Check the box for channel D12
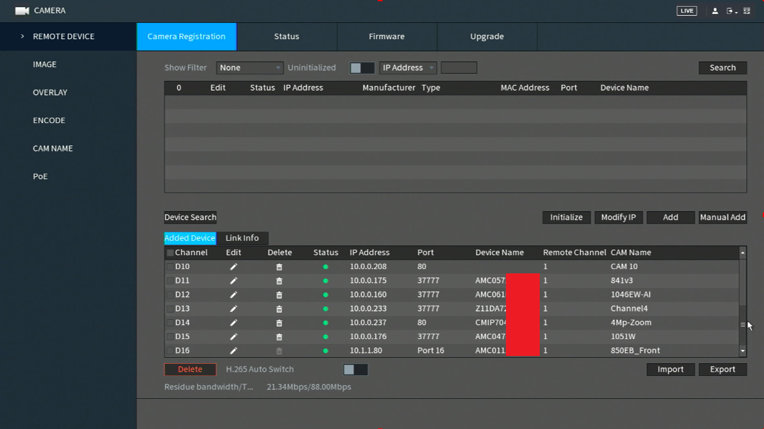 [x=170, y=295]
